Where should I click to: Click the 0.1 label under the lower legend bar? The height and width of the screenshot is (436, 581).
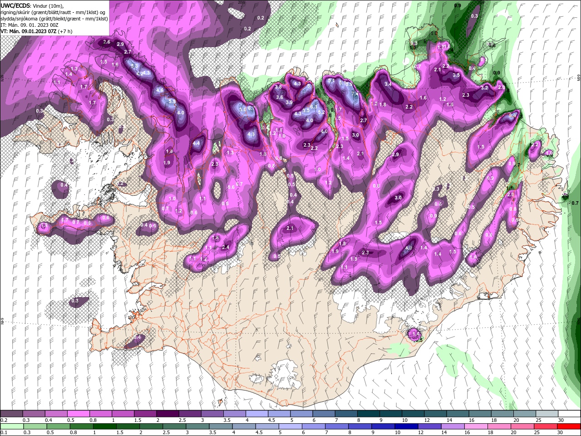[x=4, y=433]
